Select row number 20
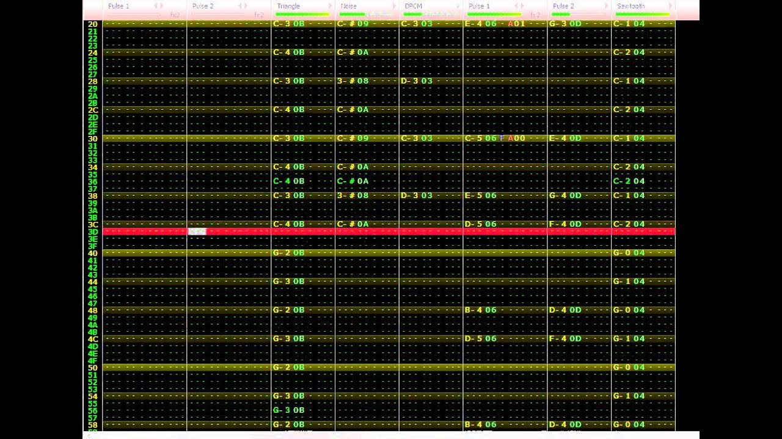The height and width of the screenshot is (439, 782). click(92, 24)
